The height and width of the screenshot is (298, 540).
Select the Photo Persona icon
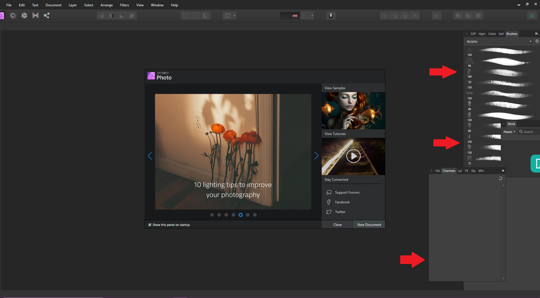pyautogui.click(x=3, y=15)
